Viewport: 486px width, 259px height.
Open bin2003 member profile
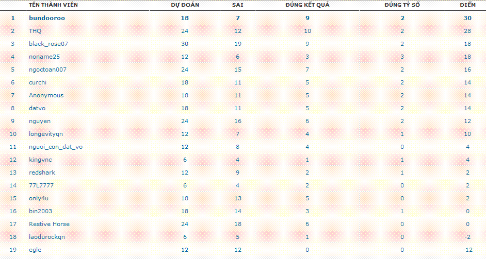[40, 211]
